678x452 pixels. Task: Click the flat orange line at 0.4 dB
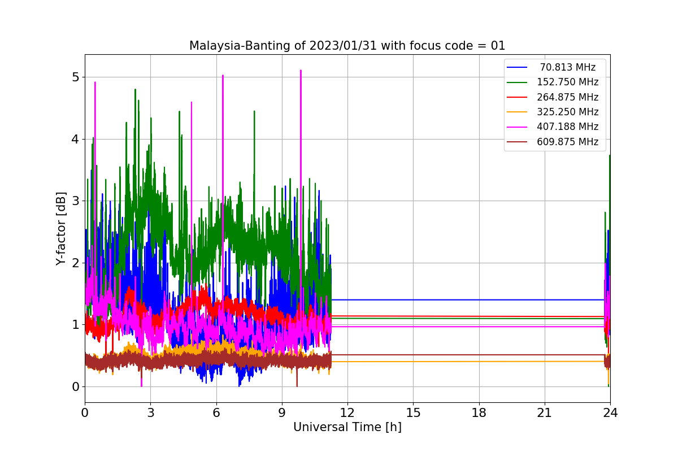(468, 362)
